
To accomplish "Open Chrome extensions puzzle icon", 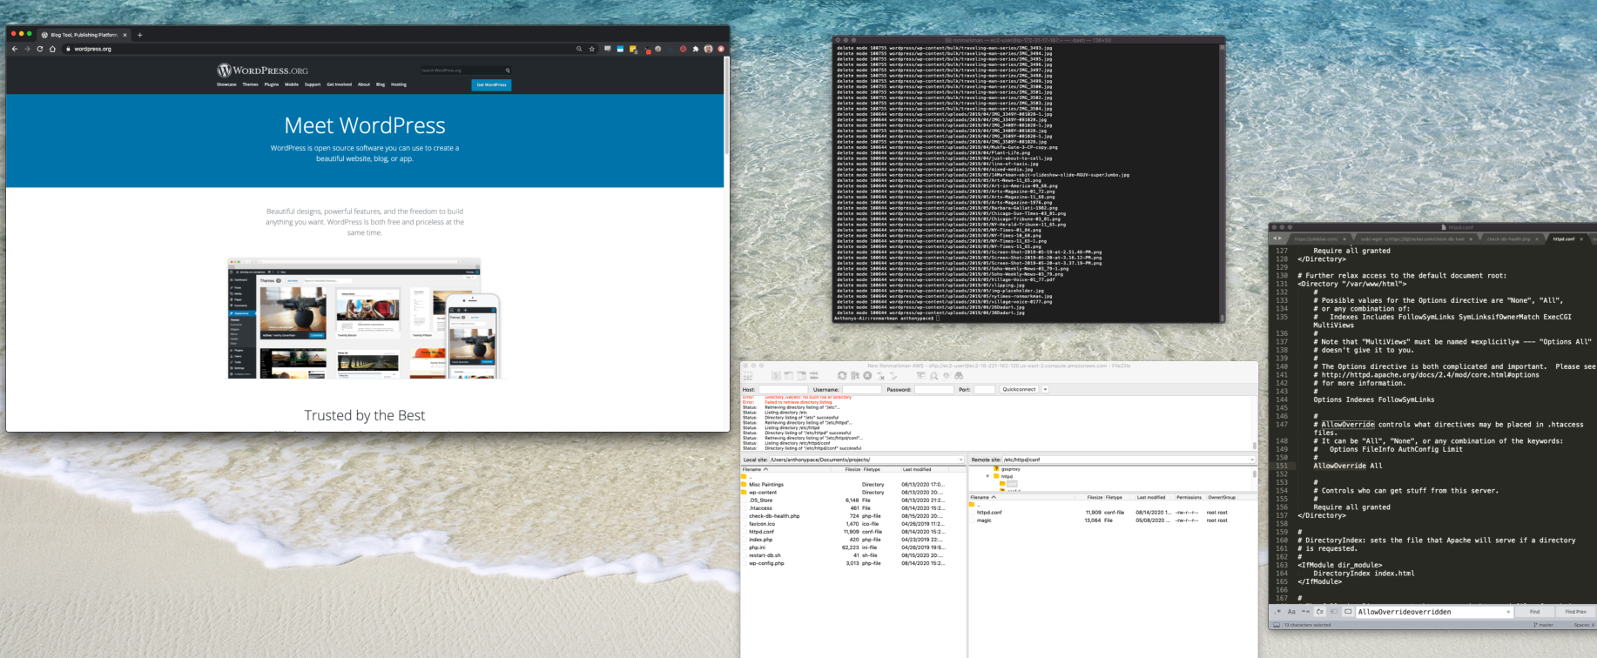I will pos(696,49).
